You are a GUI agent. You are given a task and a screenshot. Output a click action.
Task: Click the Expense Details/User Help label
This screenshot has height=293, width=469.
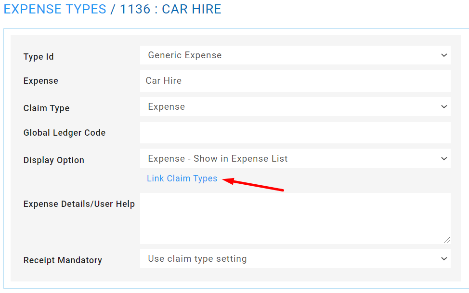tap(79, 204)
